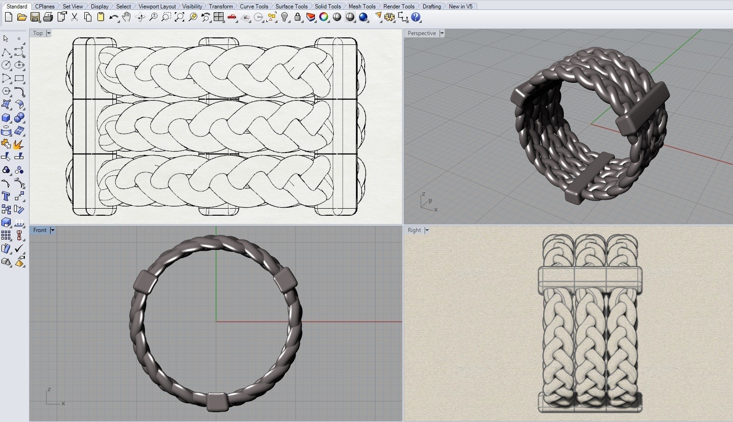Viewport: 733px width, 422px height.
Task: Select the Text object tool
Action: pos(6,196)
